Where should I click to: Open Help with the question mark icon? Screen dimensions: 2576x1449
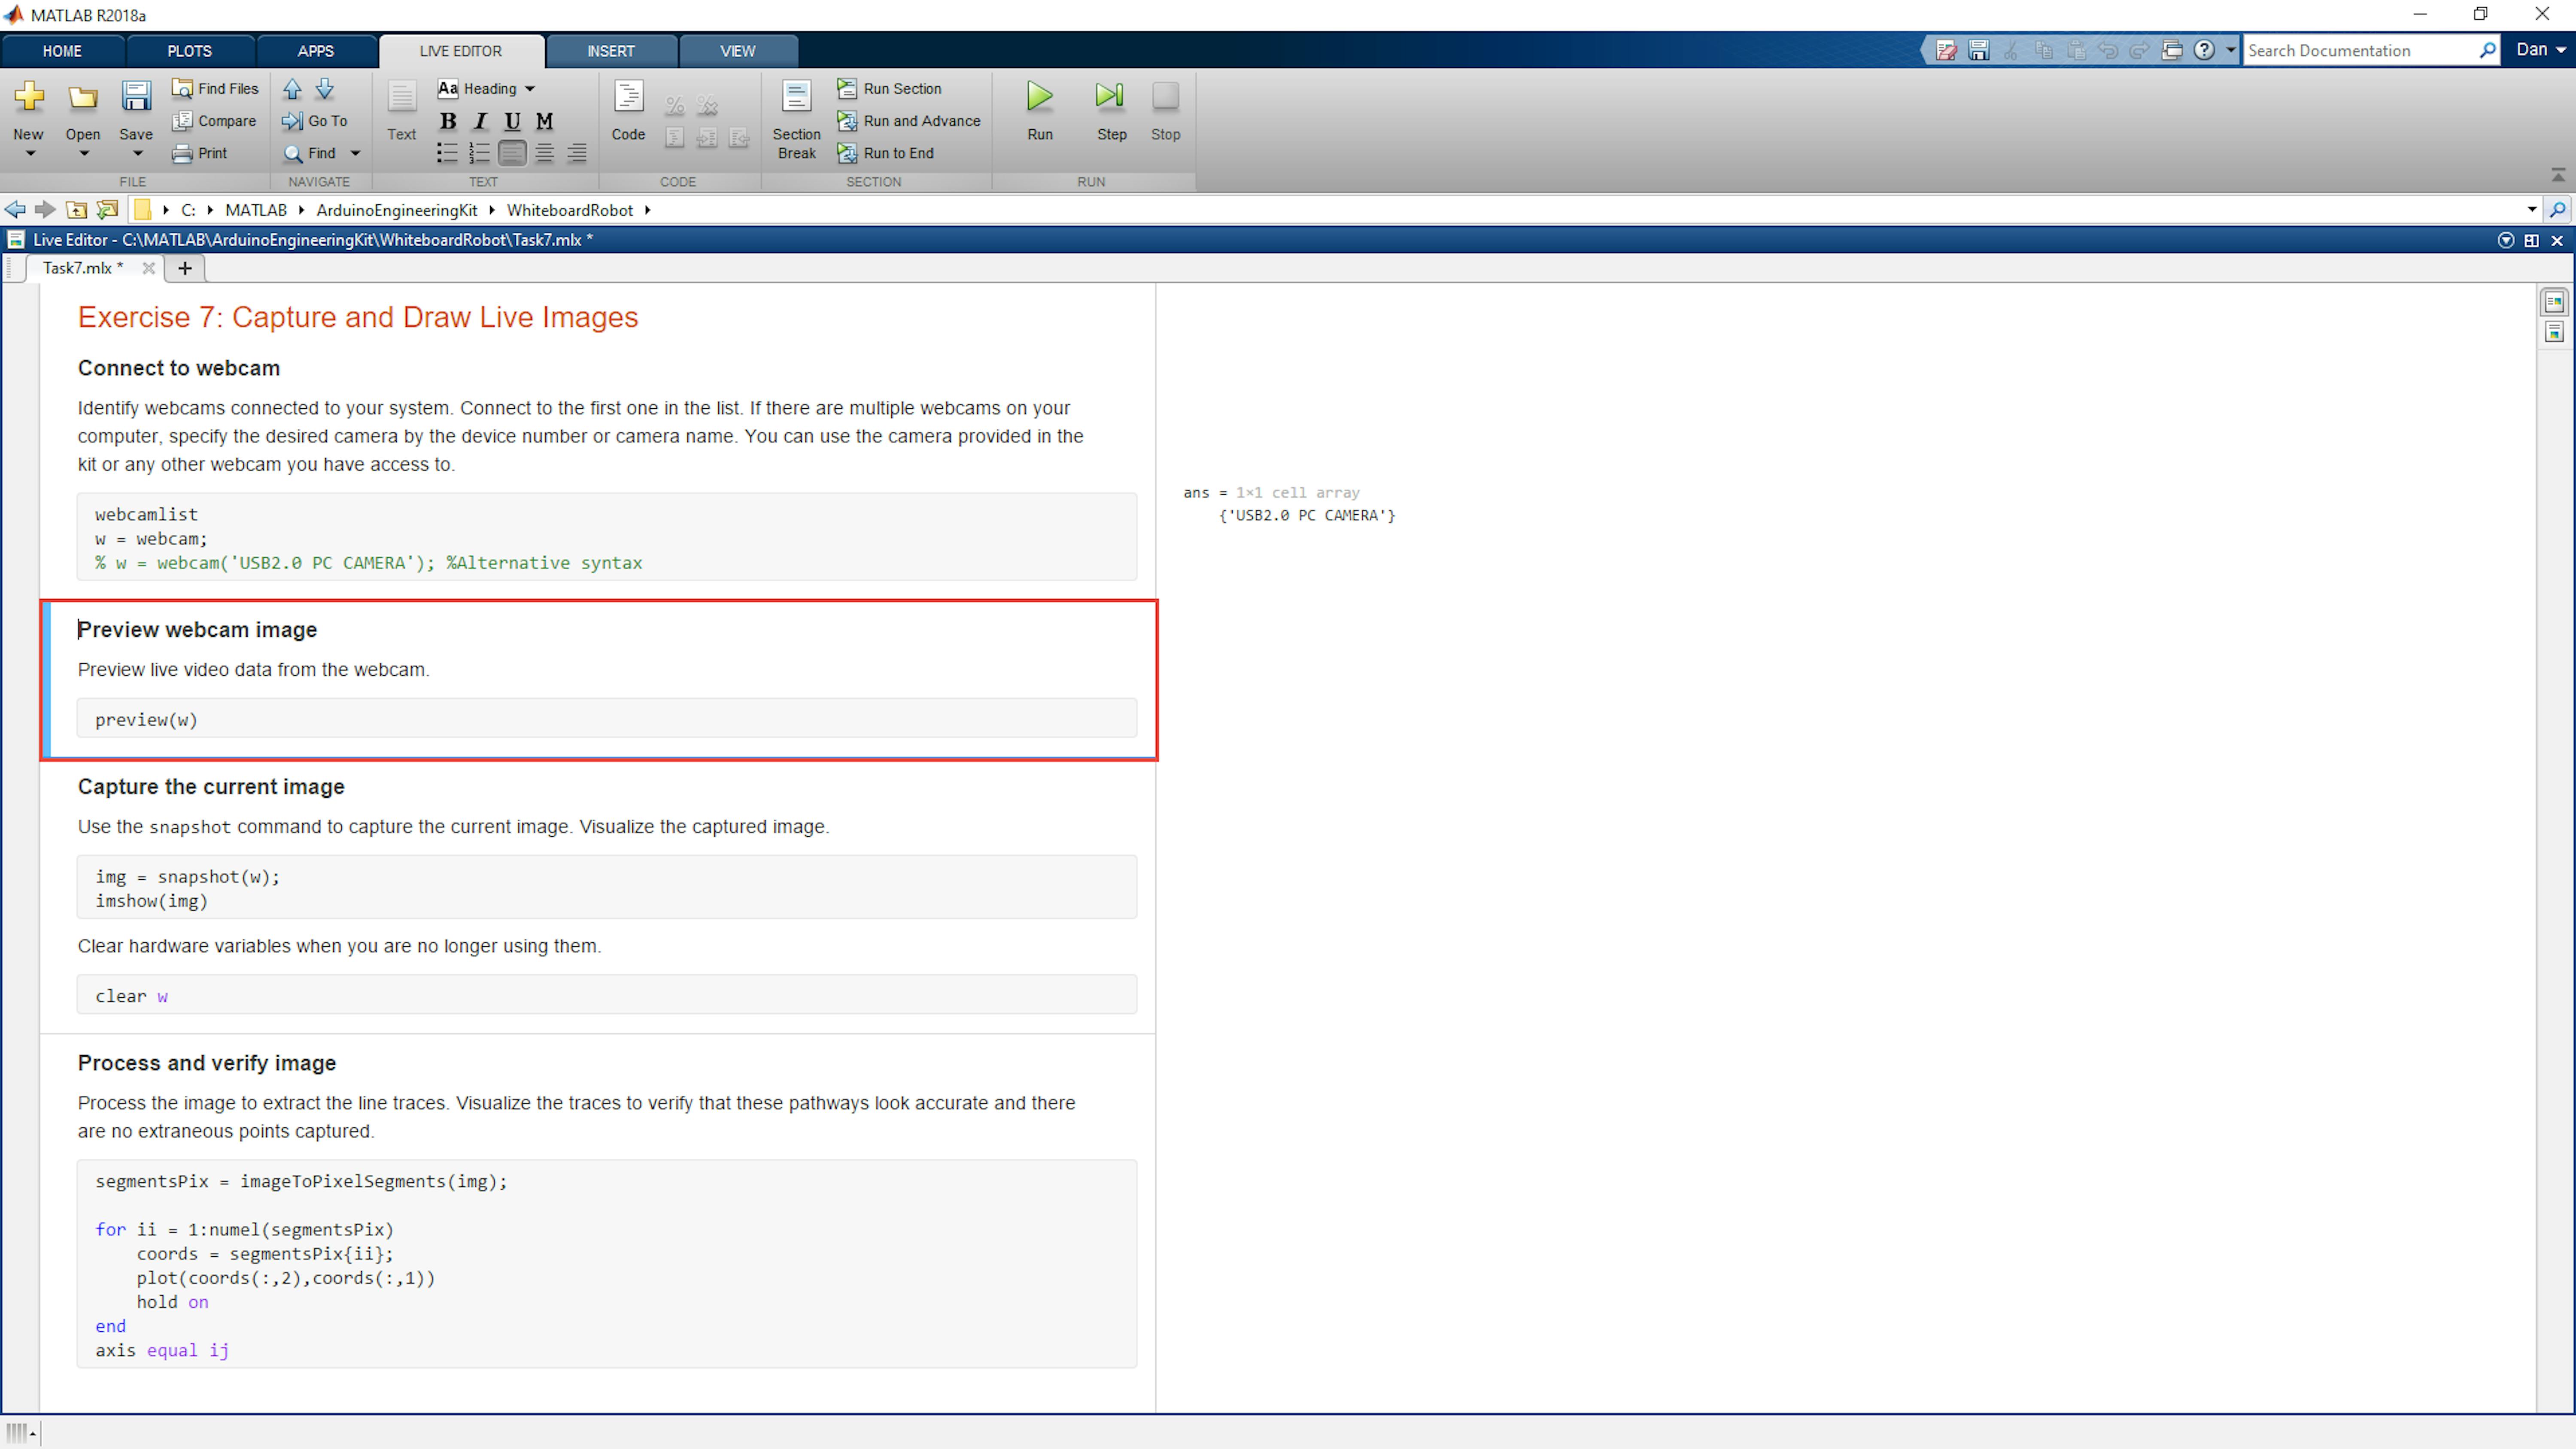pos(2204,50)
